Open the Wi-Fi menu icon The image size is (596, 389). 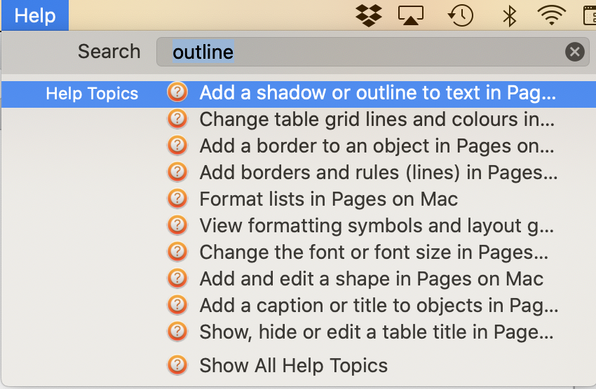click(552, 15)
